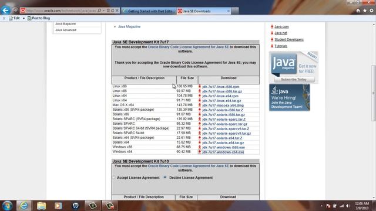Click the refresh icon in address bar
The height and width of the screenshot is (211, 376).
point(112,11)
